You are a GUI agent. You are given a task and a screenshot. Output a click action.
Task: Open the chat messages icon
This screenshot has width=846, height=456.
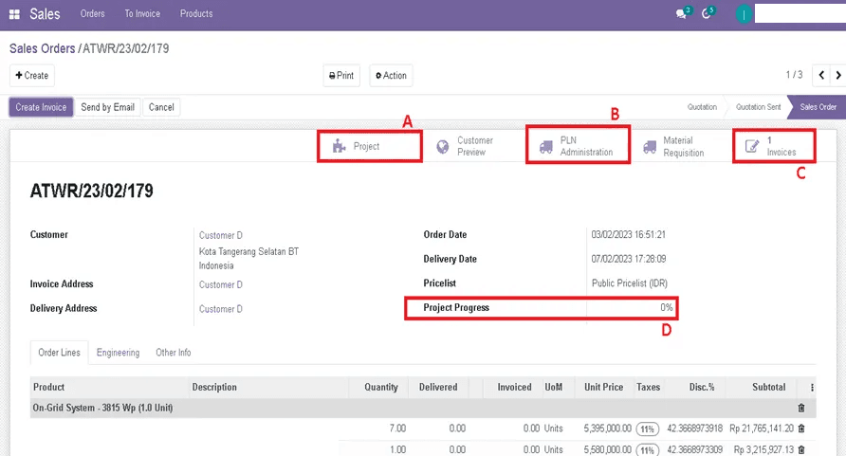[x=681, y=14]
